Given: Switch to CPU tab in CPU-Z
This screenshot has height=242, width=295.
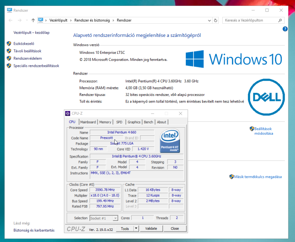Looking at the screenshot, I should point(72,122).
